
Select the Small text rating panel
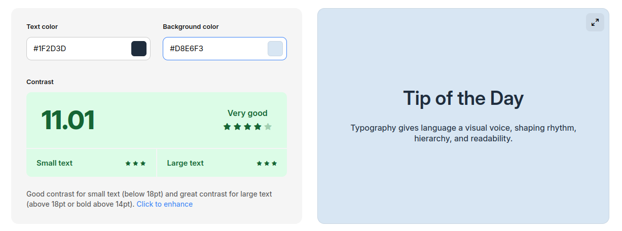pyautogui.click(x=91, y=163)
